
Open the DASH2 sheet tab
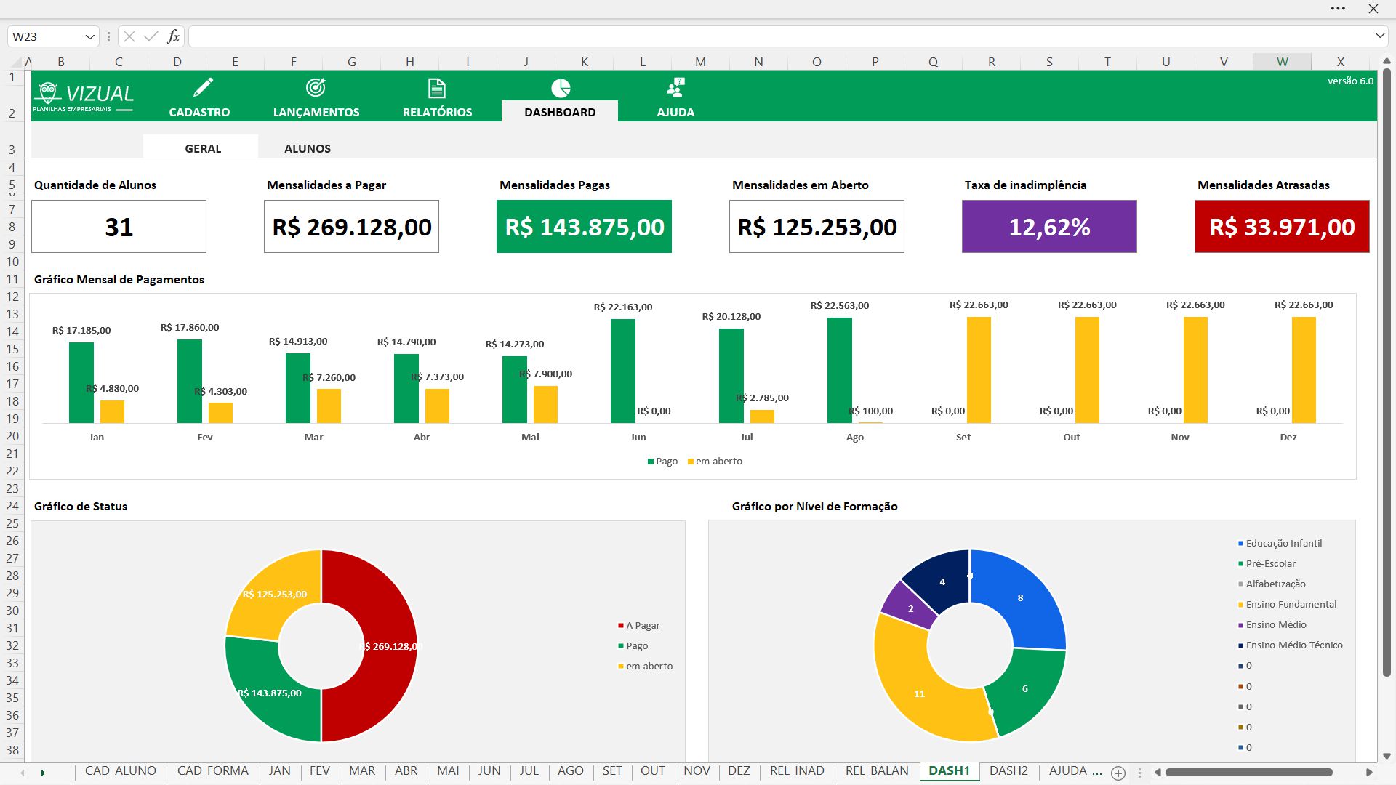coord(1008,770)
